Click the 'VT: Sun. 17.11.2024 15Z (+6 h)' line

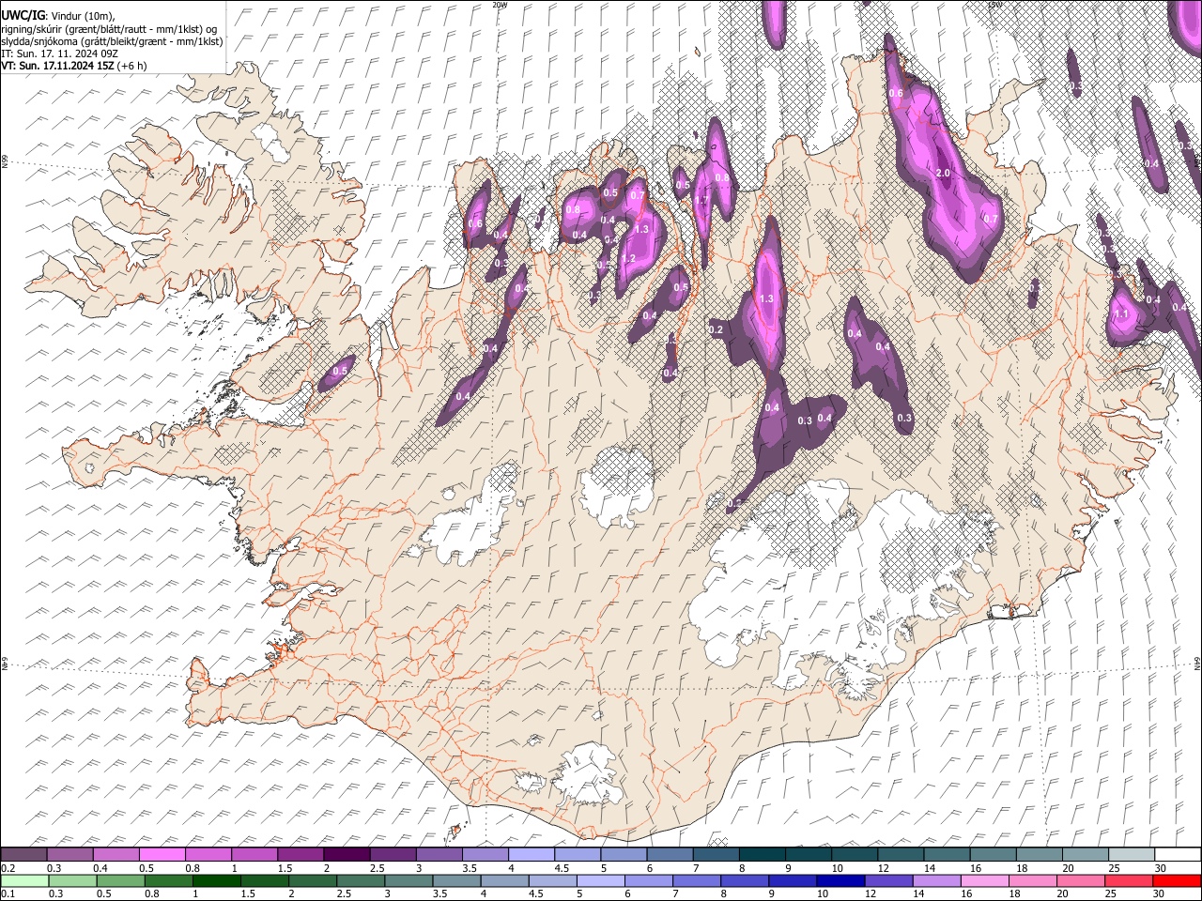73,66
